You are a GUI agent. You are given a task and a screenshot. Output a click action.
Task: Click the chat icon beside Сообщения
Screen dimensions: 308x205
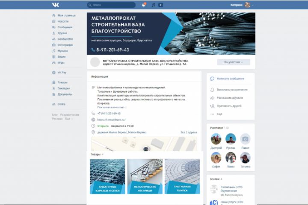(x=53, y=27)
